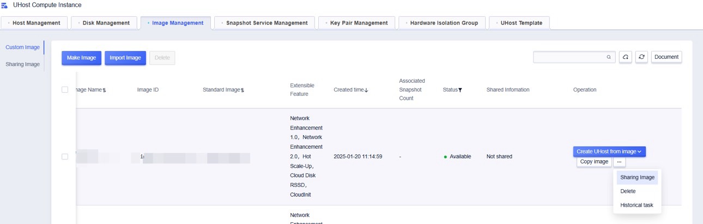Click the Shared Infomation column header

tap(508, 90)
